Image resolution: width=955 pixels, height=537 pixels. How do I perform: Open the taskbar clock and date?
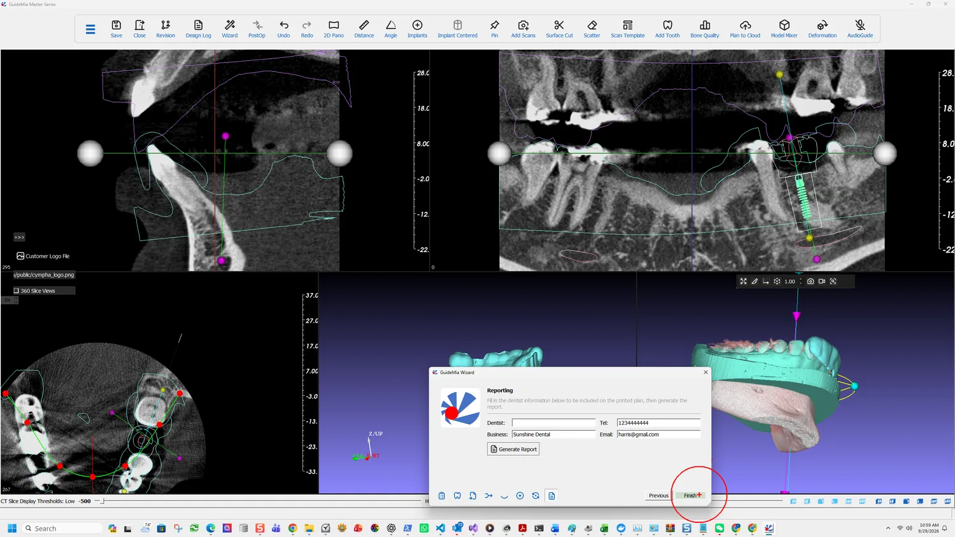coord(929,528)
